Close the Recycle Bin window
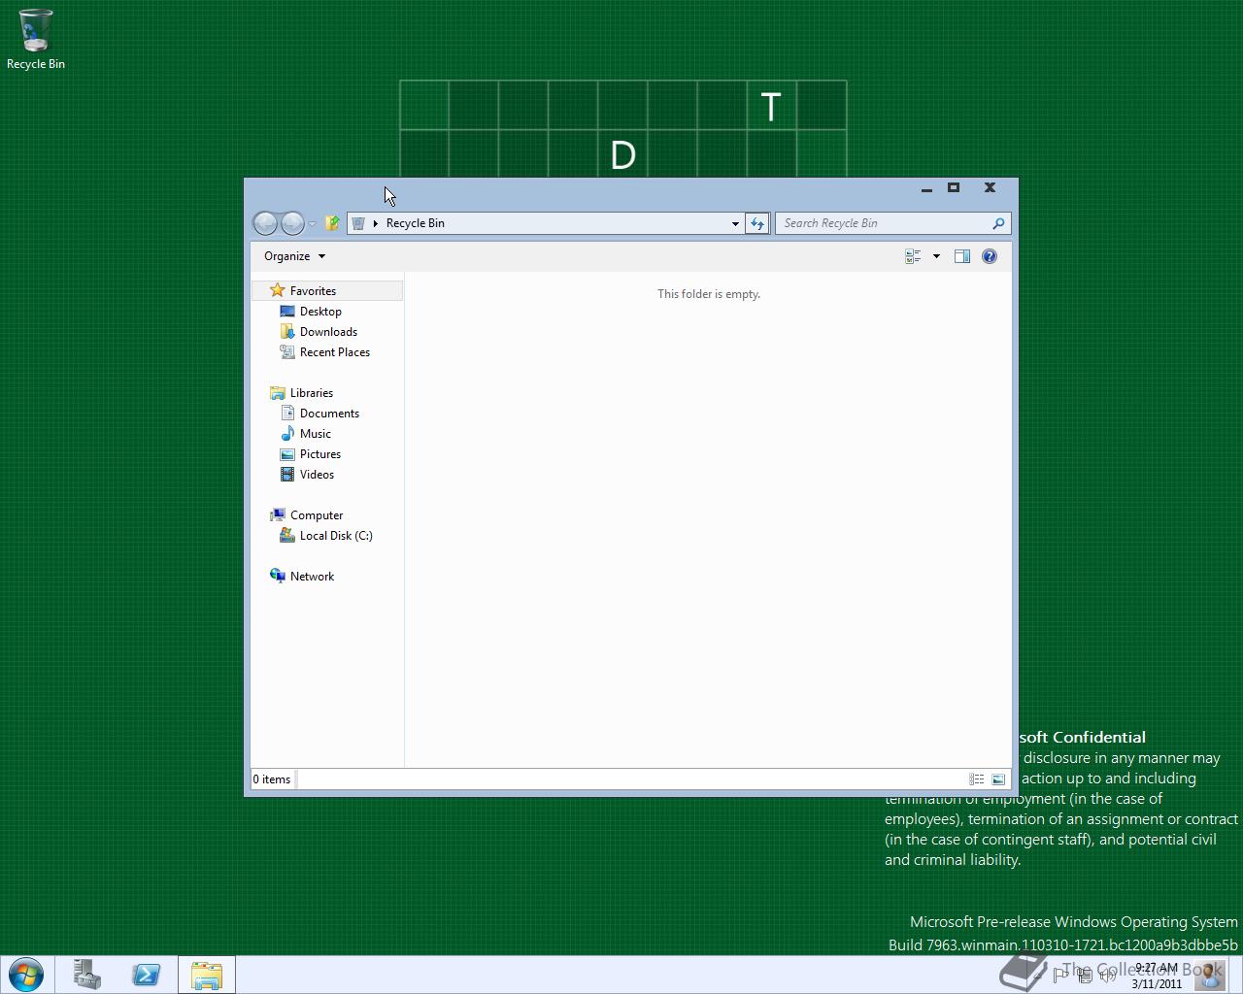The width and height of the screenshot is (1243, 994). click(x=990, y=188)
